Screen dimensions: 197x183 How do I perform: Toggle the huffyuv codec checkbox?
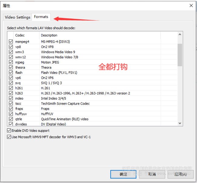click(x=11, y=114)
